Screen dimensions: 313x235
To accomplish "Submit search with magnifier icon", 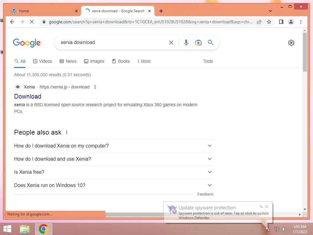I will (210, 42).
